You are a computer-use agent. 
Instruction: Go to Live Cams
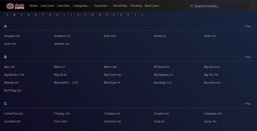point(47,6)
